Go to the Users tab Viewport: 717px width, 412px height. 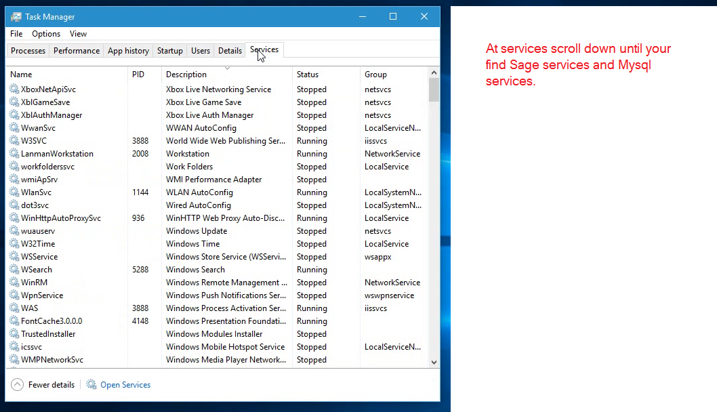click(201, 51)
